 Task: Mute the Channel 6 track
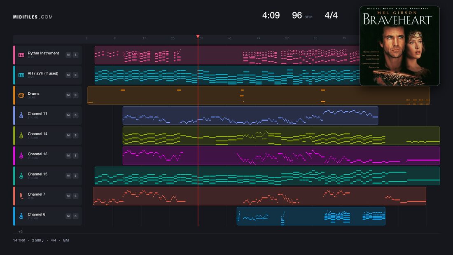68,216
